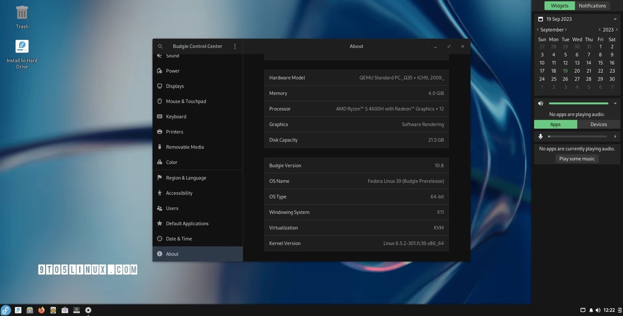Open the Sound settings panel

(198, 56)
